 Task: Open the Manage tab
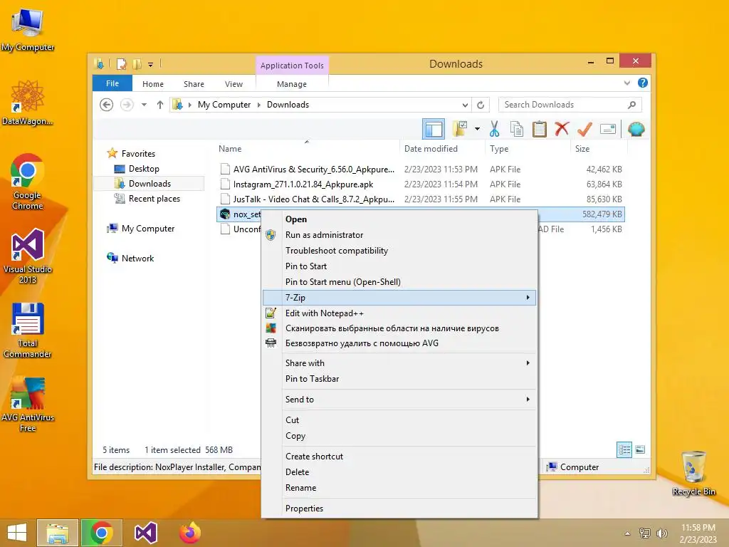pos(291,84)
